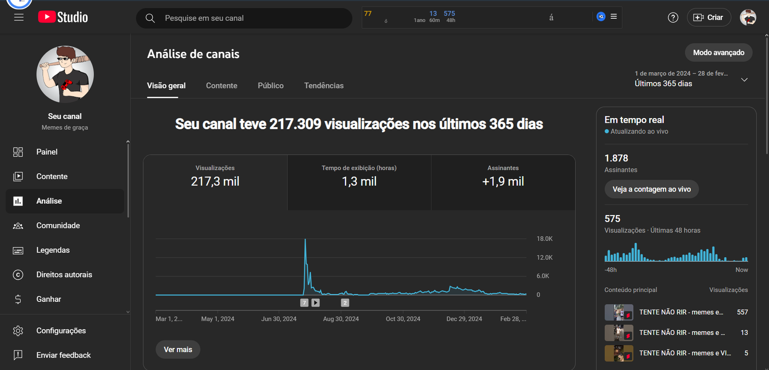
Task: Click the video title with 5 views
Action: coord(685,354)
